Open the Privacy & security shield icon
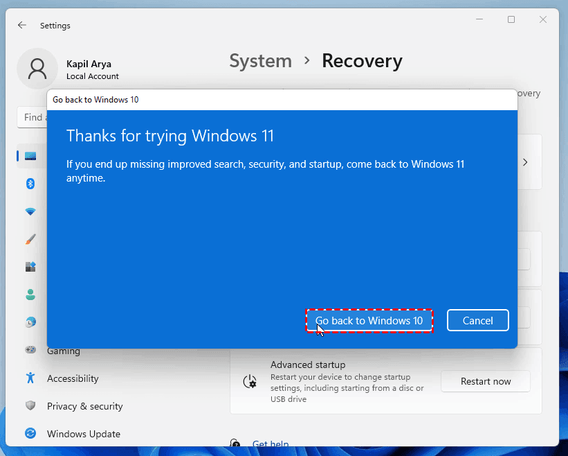Image resolution: width=568 pixels, height=456 pixels. [30, 405]
